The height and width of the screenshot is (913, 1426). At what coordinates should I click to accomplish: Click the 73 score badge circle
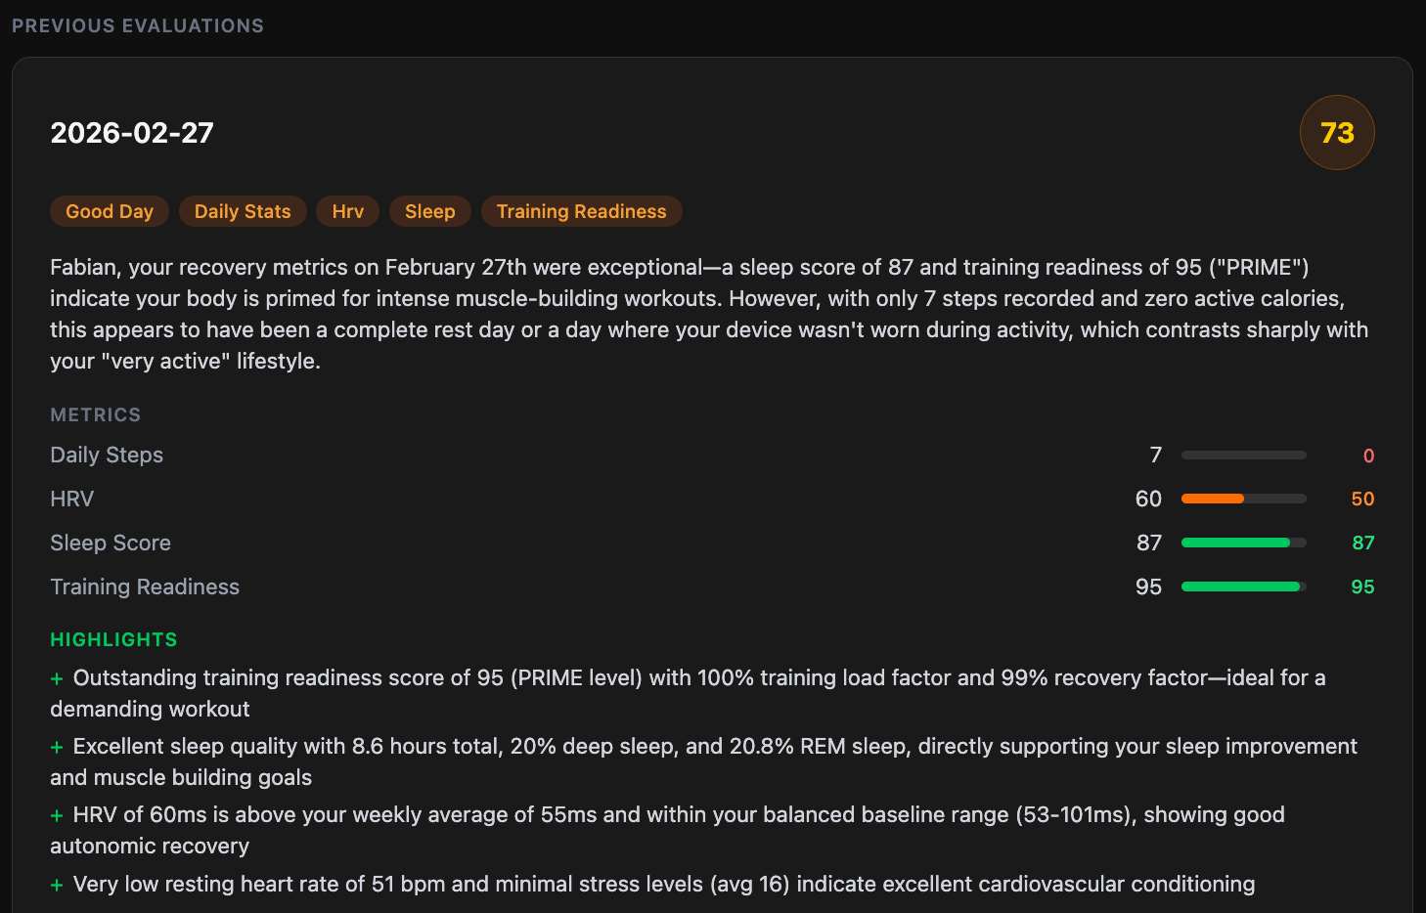(1336, 133)
